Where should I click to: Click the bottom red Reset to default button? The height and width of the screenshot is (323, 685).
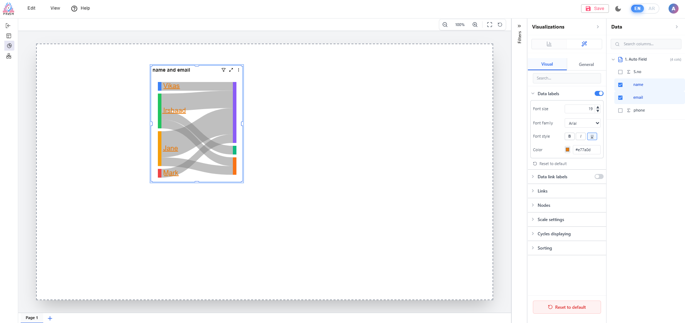567,307
